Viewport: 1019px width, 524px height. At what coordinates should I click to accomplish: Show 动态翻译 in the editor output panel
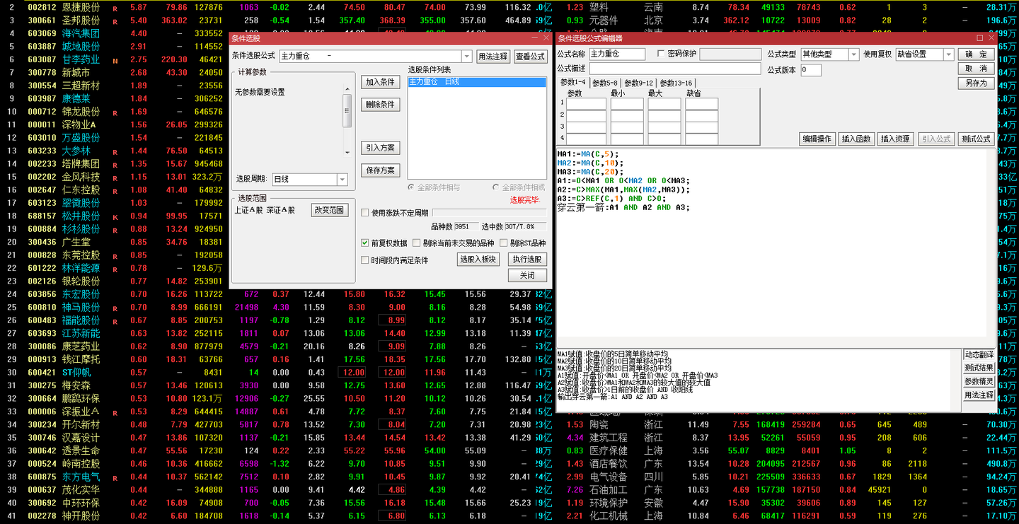pyautogui.click(x=979, y=354)
